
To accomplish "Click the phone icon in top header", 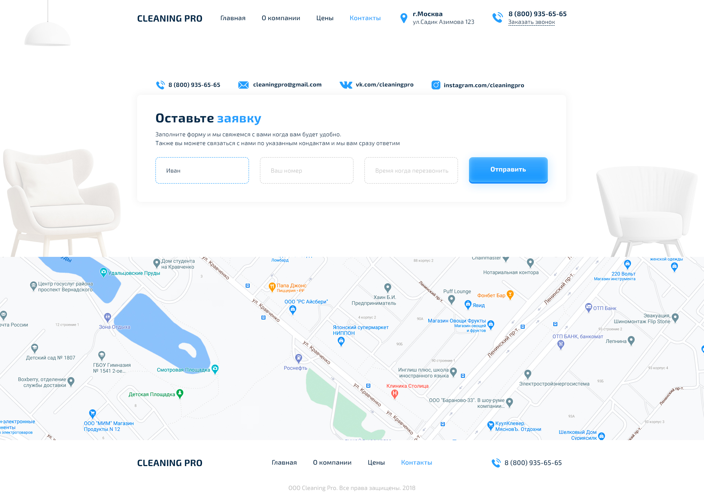I will pos(498,18).
